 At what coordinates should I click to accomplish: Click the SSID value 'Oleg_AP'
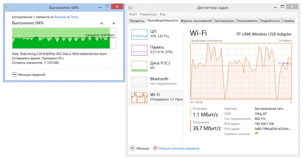coord(261,114)
